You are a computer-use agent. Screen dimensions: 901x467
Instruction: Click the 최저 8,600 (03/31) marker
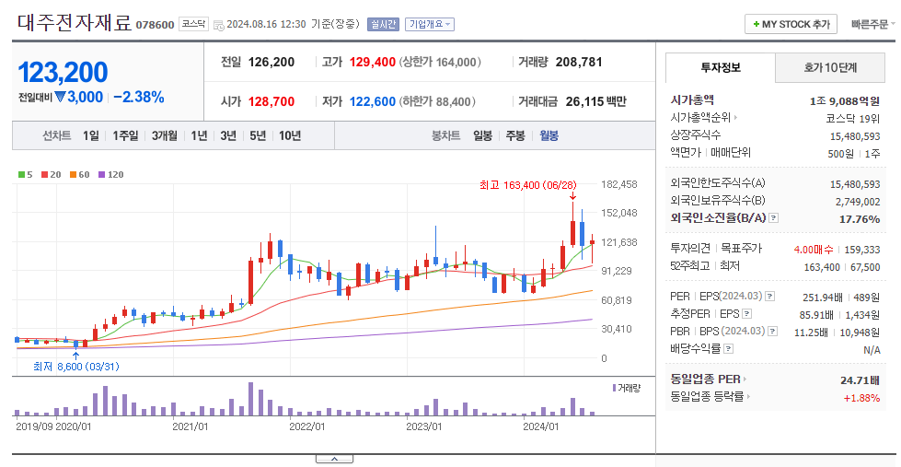(75, 367)
